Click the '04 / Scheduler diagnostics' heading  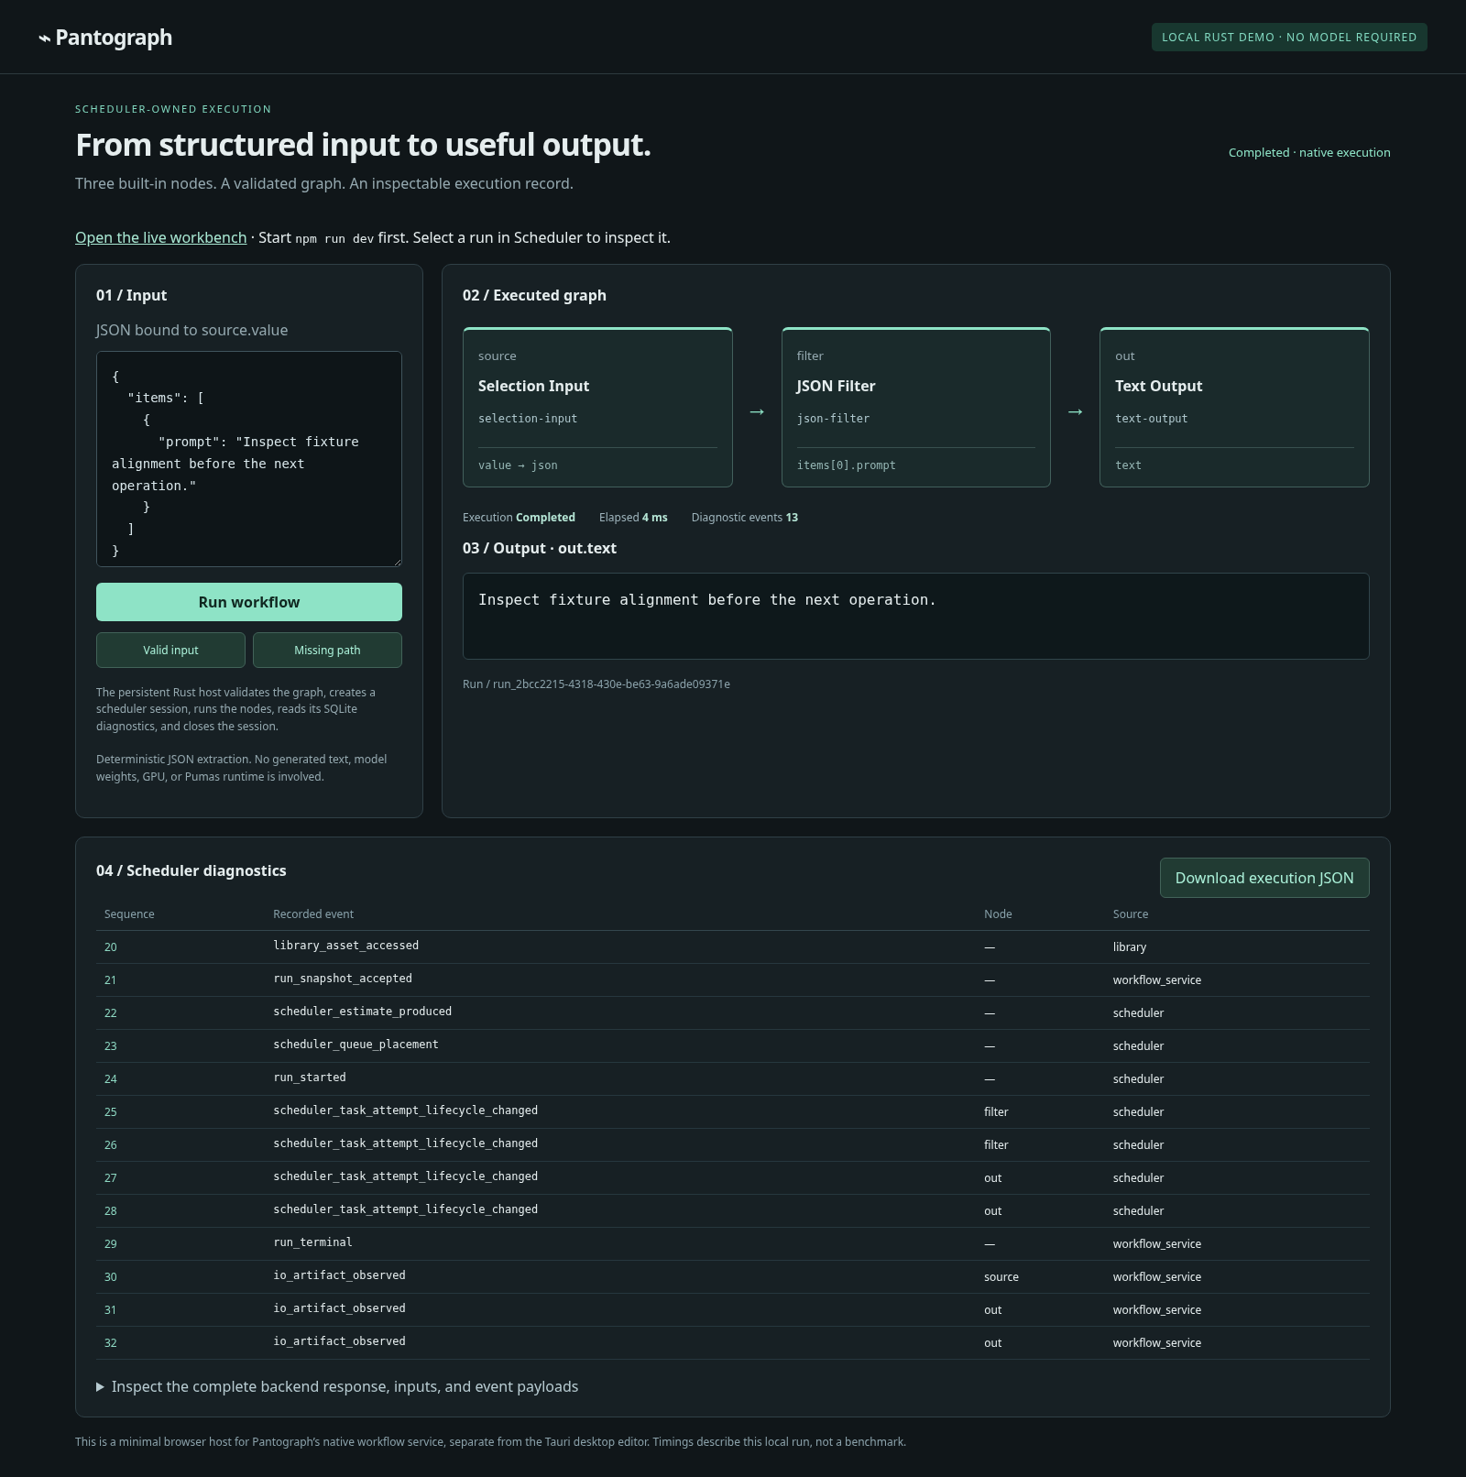tap(191, 870)
